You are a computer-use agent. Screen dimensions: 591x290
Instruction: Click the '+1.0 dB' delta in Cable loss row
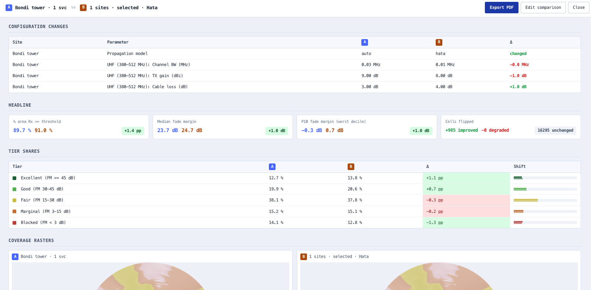518,87
